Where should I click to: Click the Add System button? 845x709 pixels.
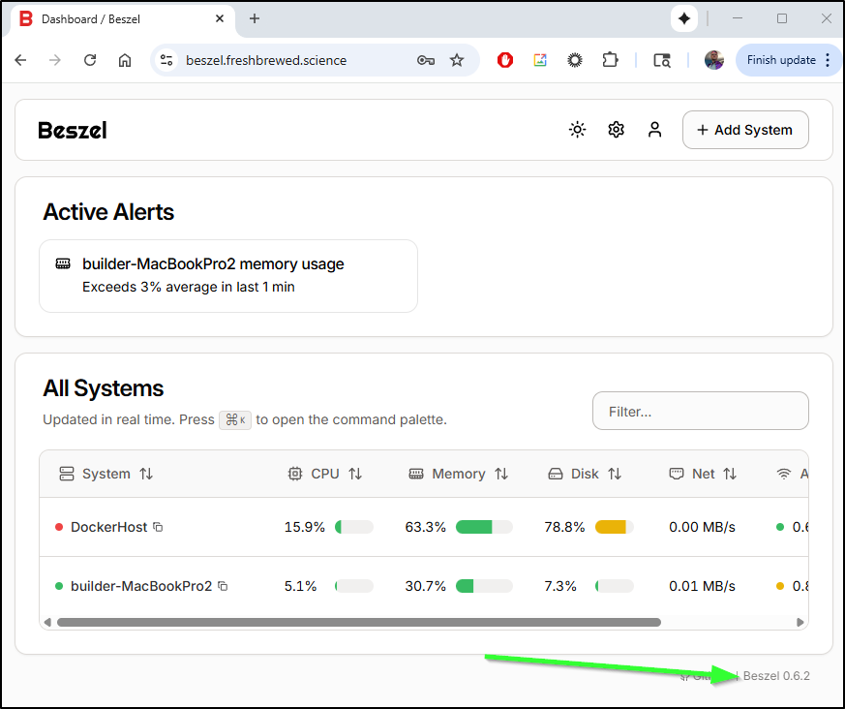click(x=744, y=130)
